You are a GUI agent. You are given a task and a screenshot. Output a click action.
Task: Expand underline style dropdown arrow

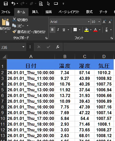68,30
